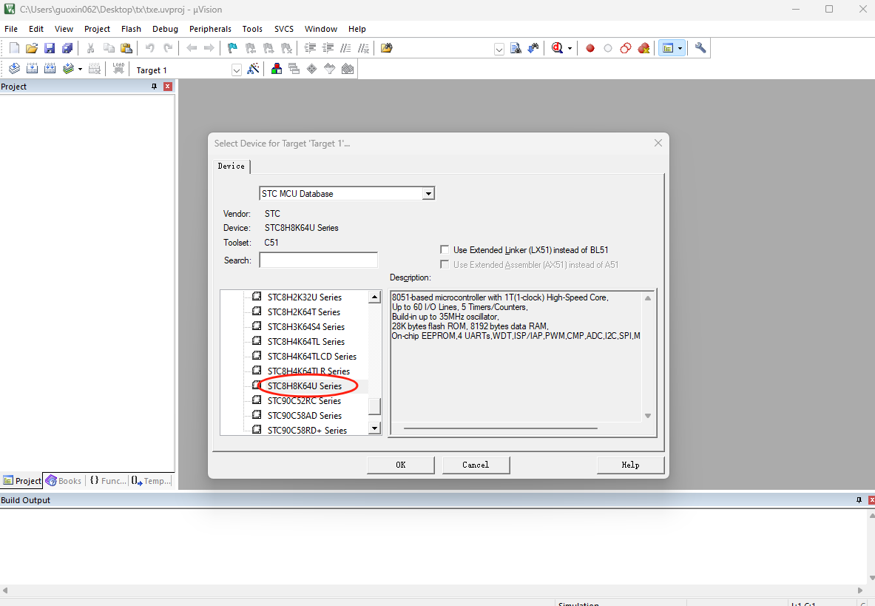Select STC90C52RC Series device
Viewport: 875px width, 606px height.
click(x=304, y=400)
